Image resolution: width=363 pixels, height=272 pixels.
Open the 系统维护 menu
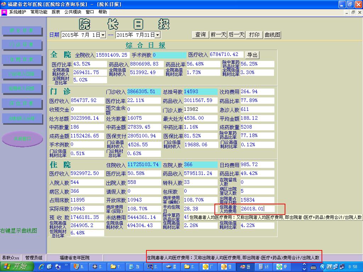17,12
